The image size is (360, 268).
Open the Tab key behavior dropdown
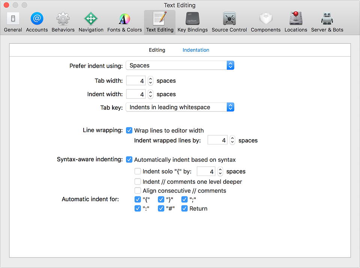(x=180, y=107)
